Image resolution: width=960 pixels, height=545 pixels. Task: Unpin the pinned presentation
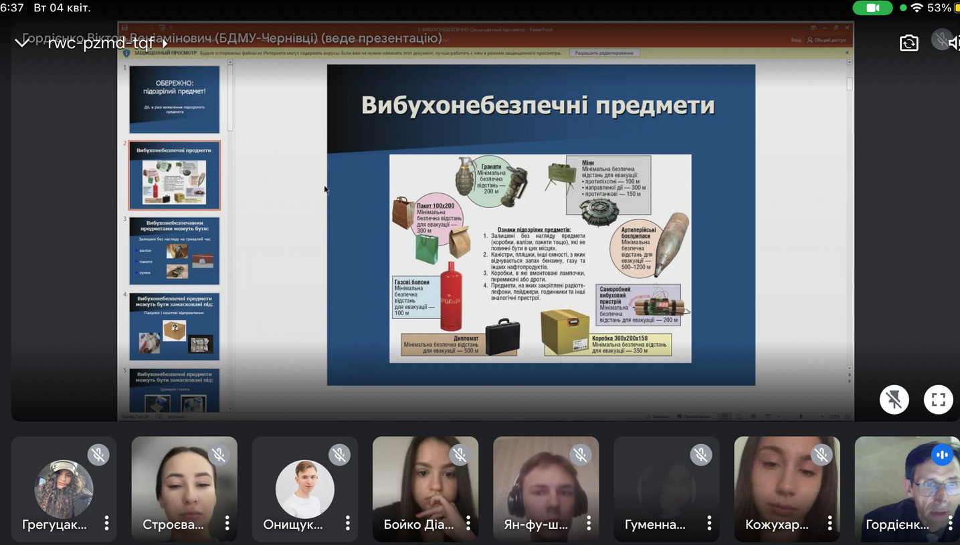pos(894,400)
